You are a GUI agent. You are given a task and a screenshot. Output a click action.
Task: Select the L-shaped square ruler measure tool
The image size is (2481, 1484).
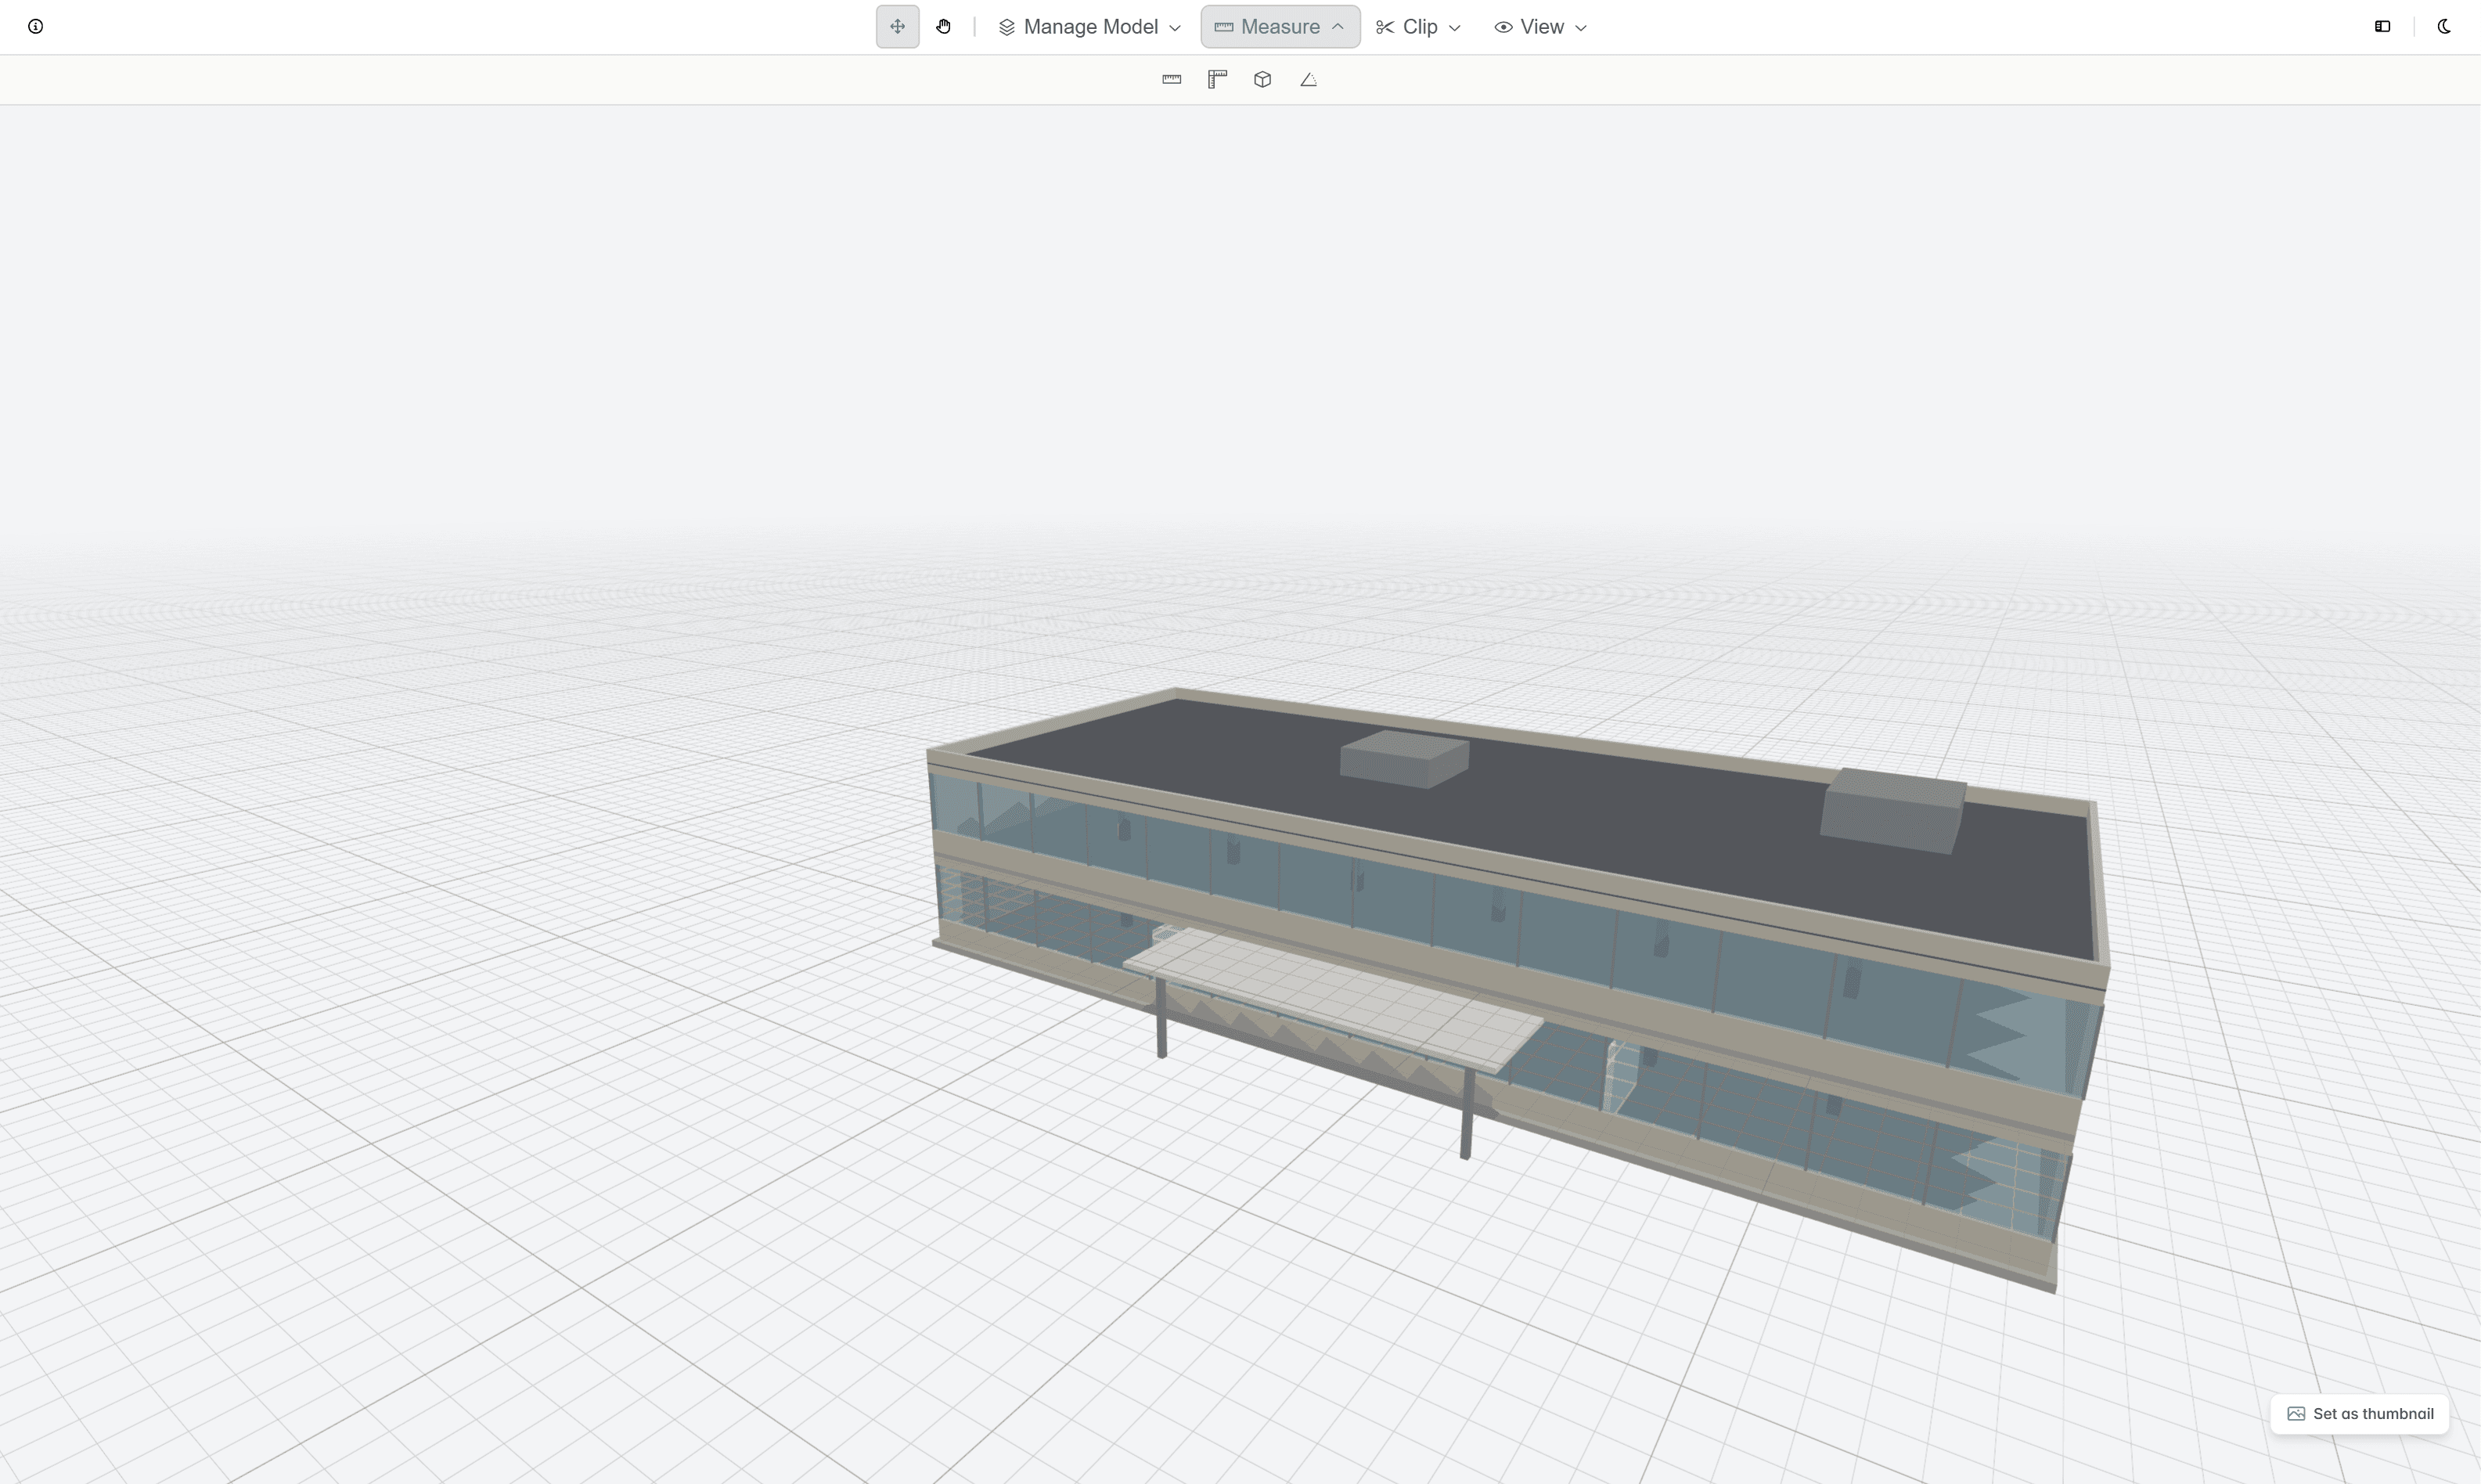(x=1217, y=80)
